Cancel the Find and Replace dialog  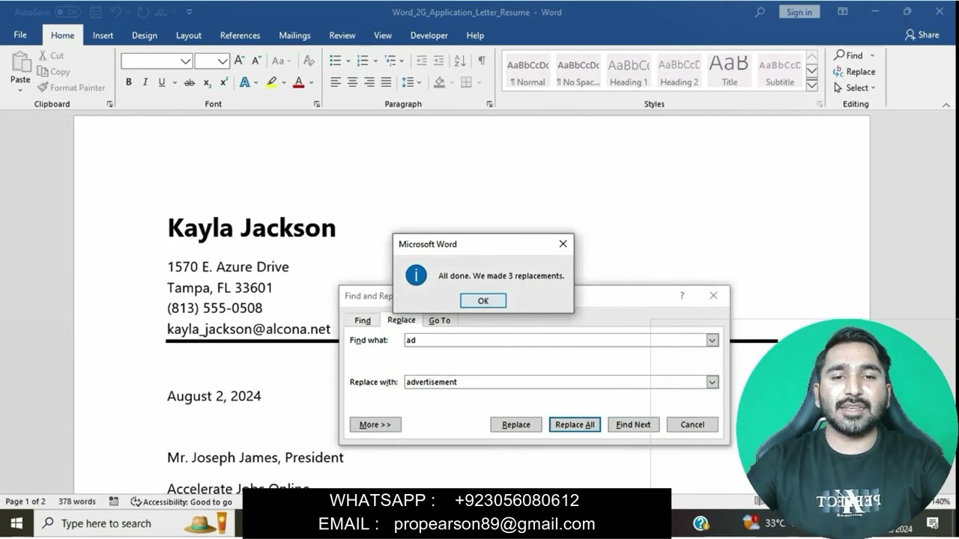click(x=692, y=424)
